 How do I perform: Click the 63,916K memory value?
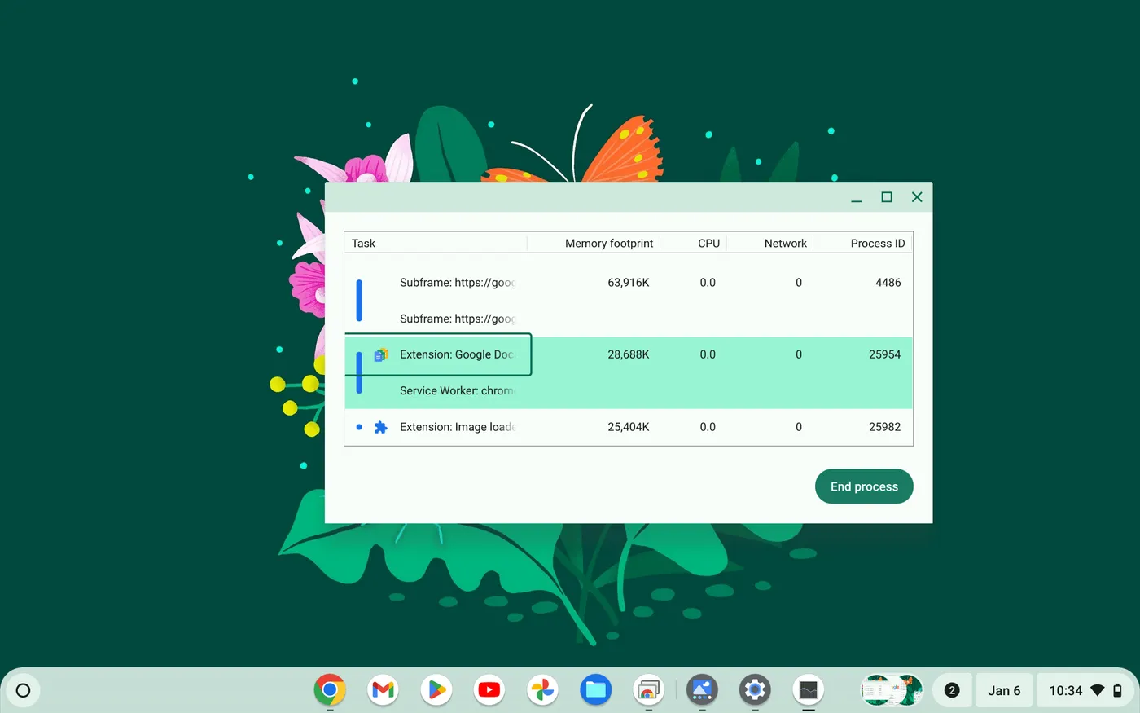(x=629, y=283)
